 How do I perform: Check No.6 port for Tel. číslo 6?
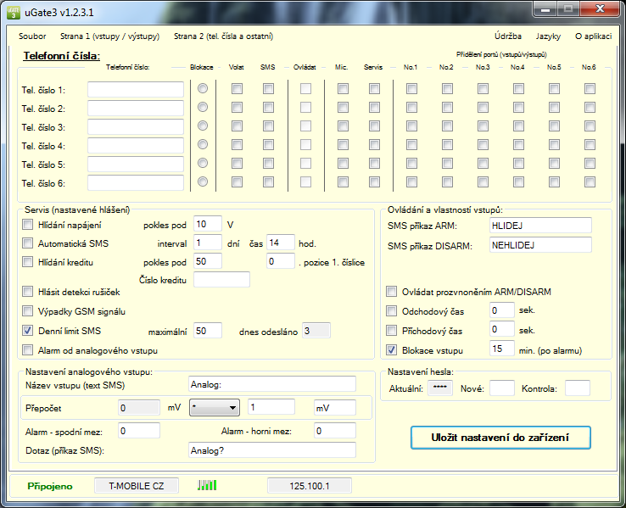[x=590, y=182]
